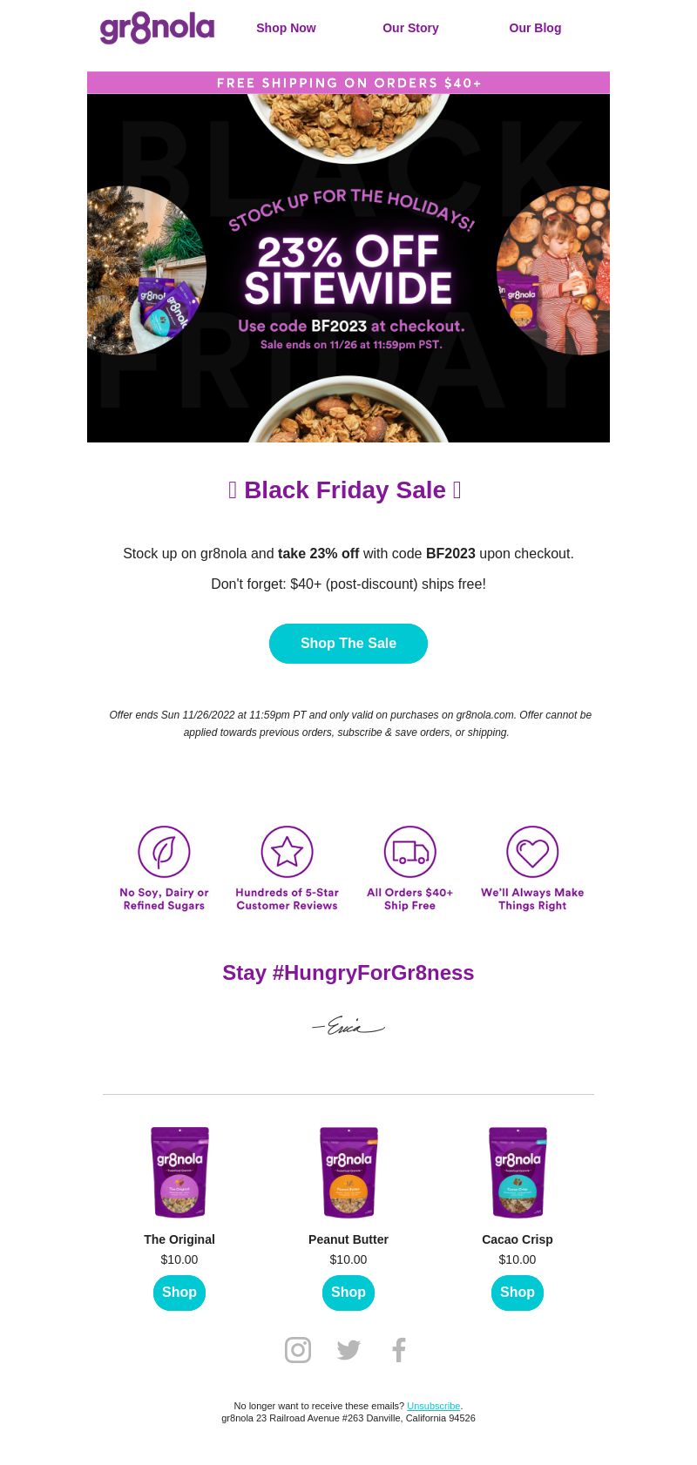Open the Shop Now menu link
697x1465 pixels.
tap(286, 28)
